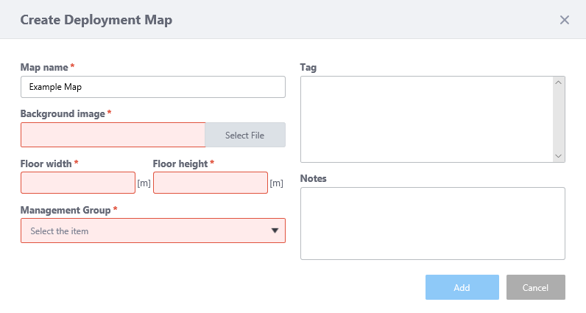Click the Tag box scroll-down arrow
586x313 pixels.
[x=559, y=156]
